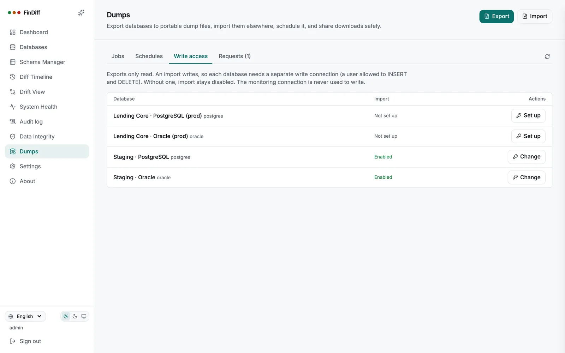Open Requests (1) tab
This screenshot has height=353, width=565.
pyautogui.click(x=234, y=56)
